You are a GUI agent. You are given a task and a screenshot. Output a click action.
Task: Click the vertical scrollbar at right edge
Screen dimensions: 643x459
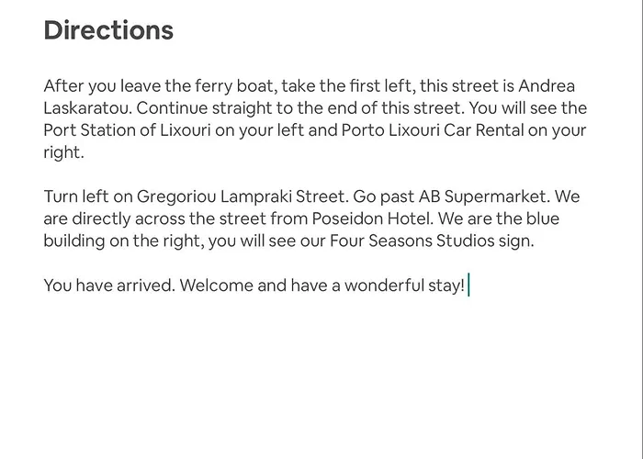tap(638, 229)
